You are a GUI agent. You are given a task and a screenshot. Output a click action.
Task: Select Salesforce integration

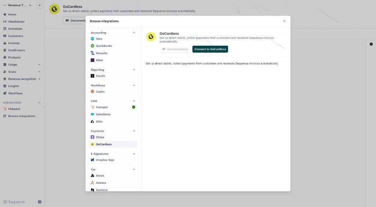[113, 114]
